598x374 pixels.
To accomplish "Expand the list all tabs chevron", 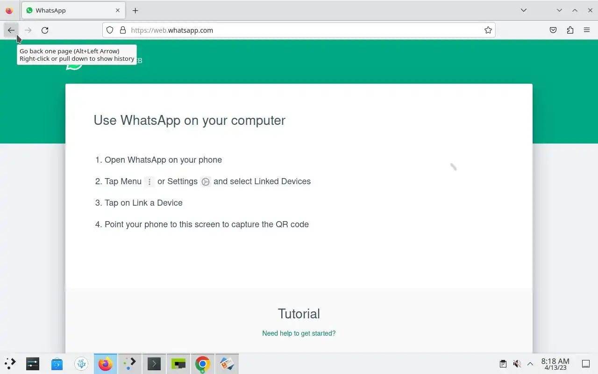I will pos(524,10).
